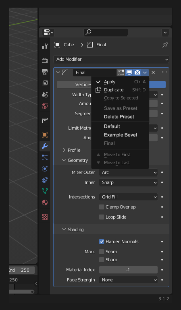Open the Object Constraints properties tab
181x310 pixels.
(x=45, y=180)
